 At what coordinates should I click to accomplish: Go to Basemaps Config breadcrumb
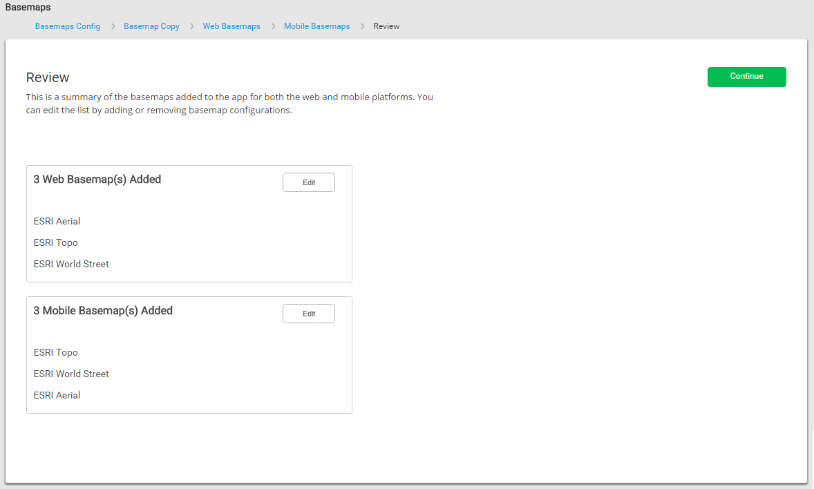[x=68, y=26]
